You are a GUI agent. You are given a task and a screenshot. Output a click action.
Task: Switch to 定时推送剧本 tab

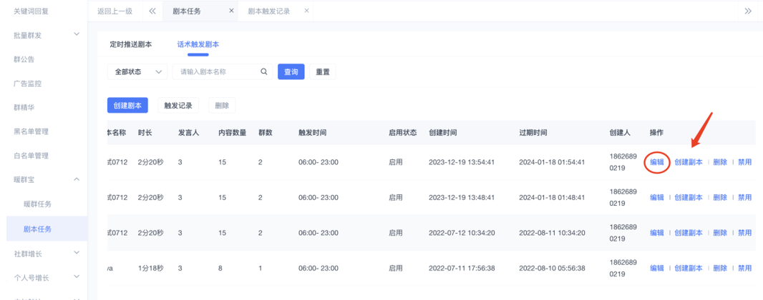pos(130,44)
